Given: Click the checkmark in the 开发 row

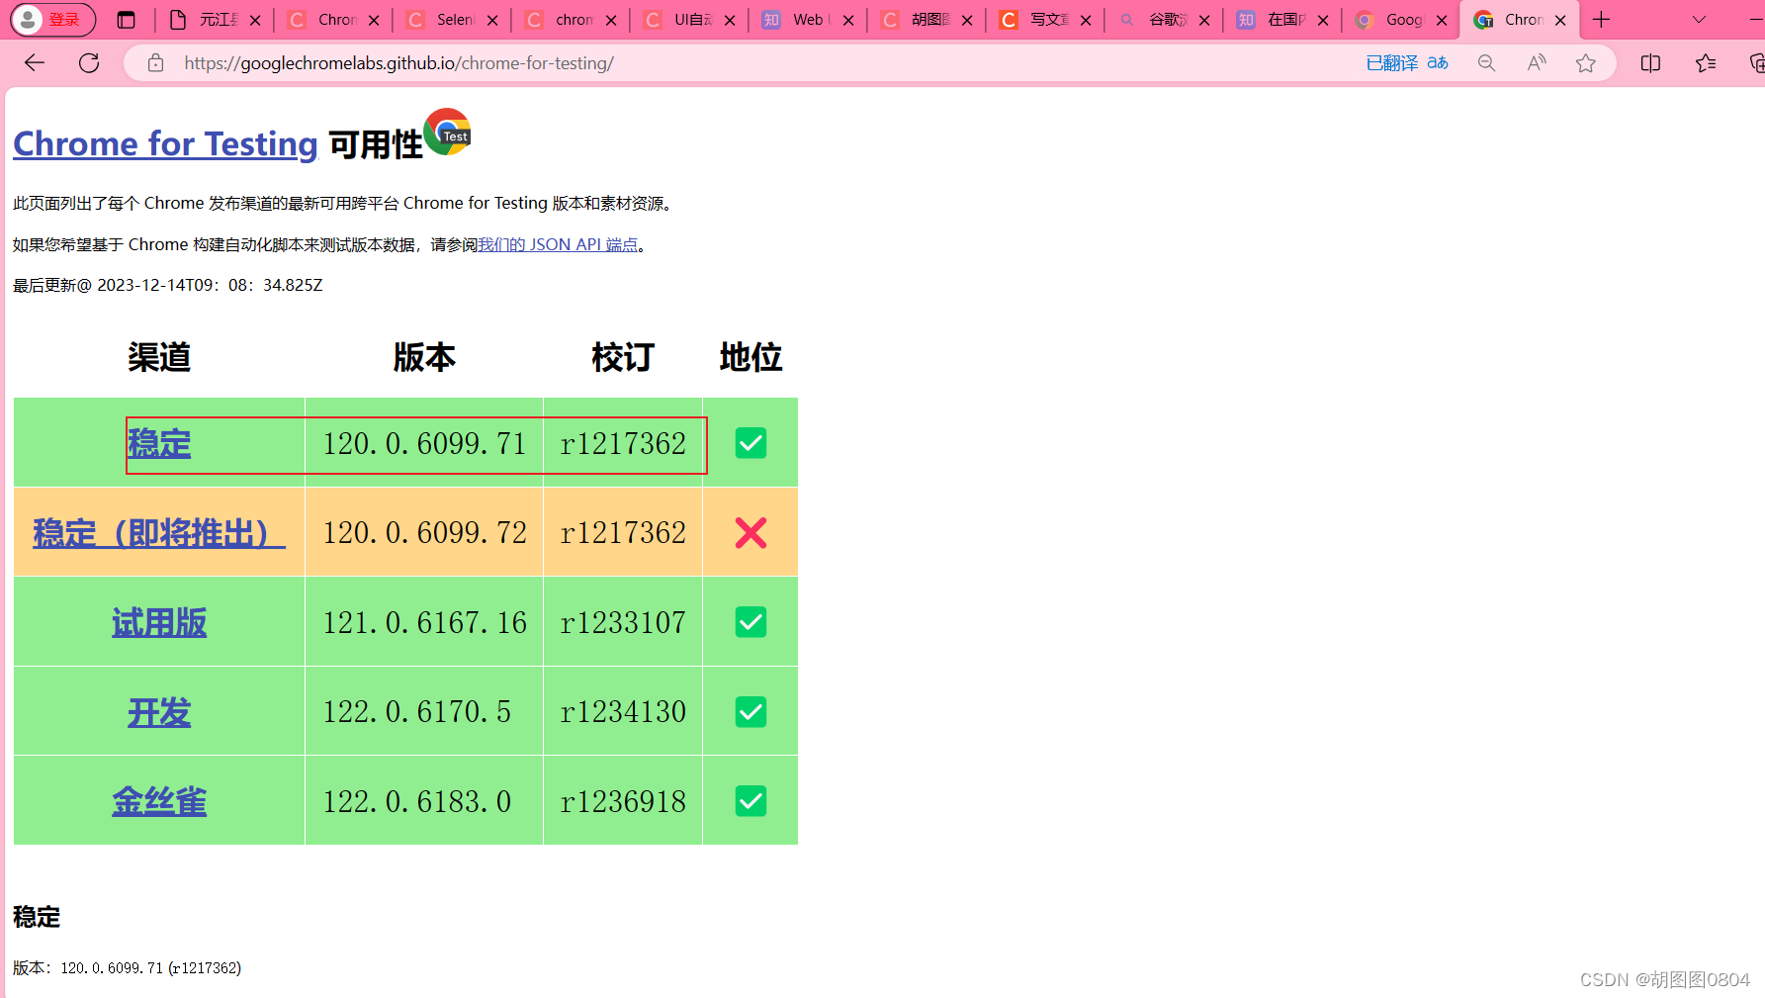Looking at the screenshot, I should tap(750, 711).
